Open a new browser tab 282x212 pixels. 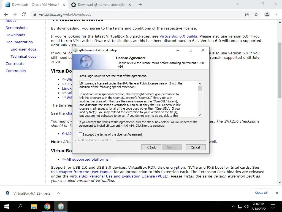tap(140, 5)
